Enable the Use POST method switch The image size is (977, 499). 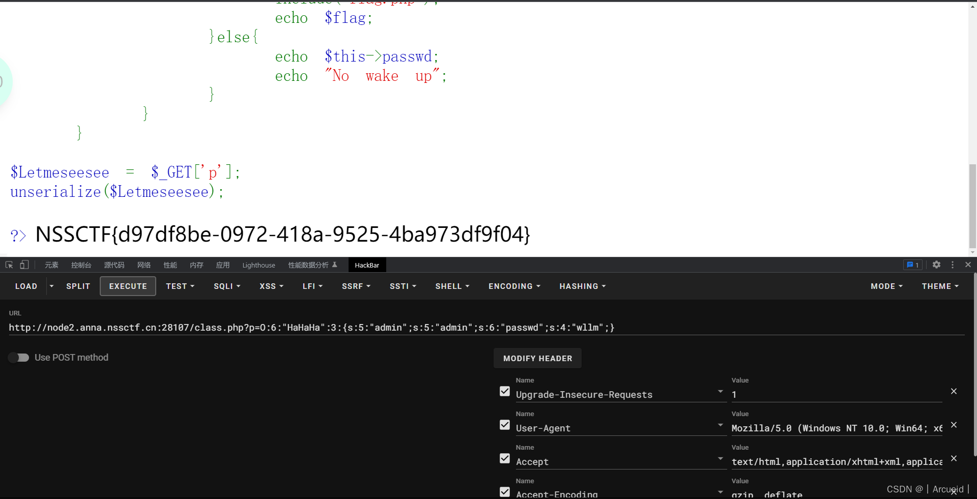coord(19,358)
